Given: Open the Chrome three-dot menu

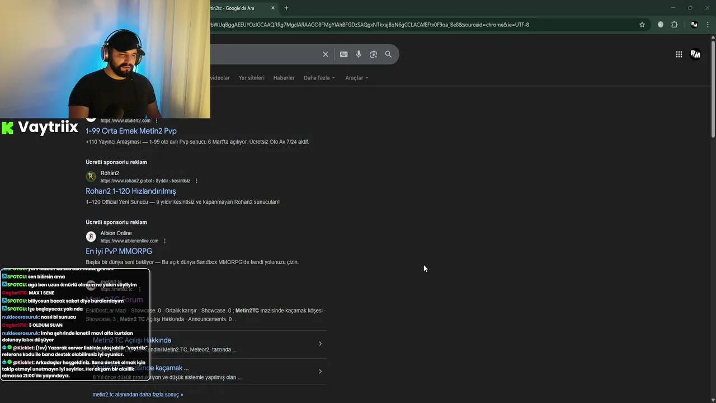Looking at the screenshot, I should pos(708,25).
